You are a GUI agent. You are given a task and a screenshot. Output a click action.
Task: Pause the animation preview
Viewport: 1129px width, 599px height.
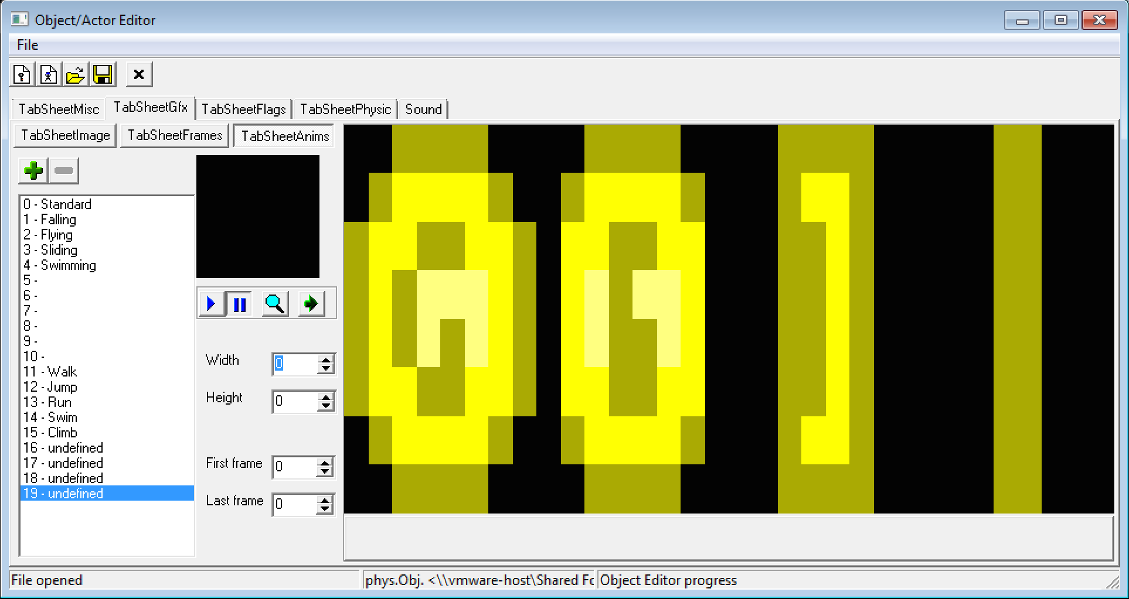(x=240, y=304)
